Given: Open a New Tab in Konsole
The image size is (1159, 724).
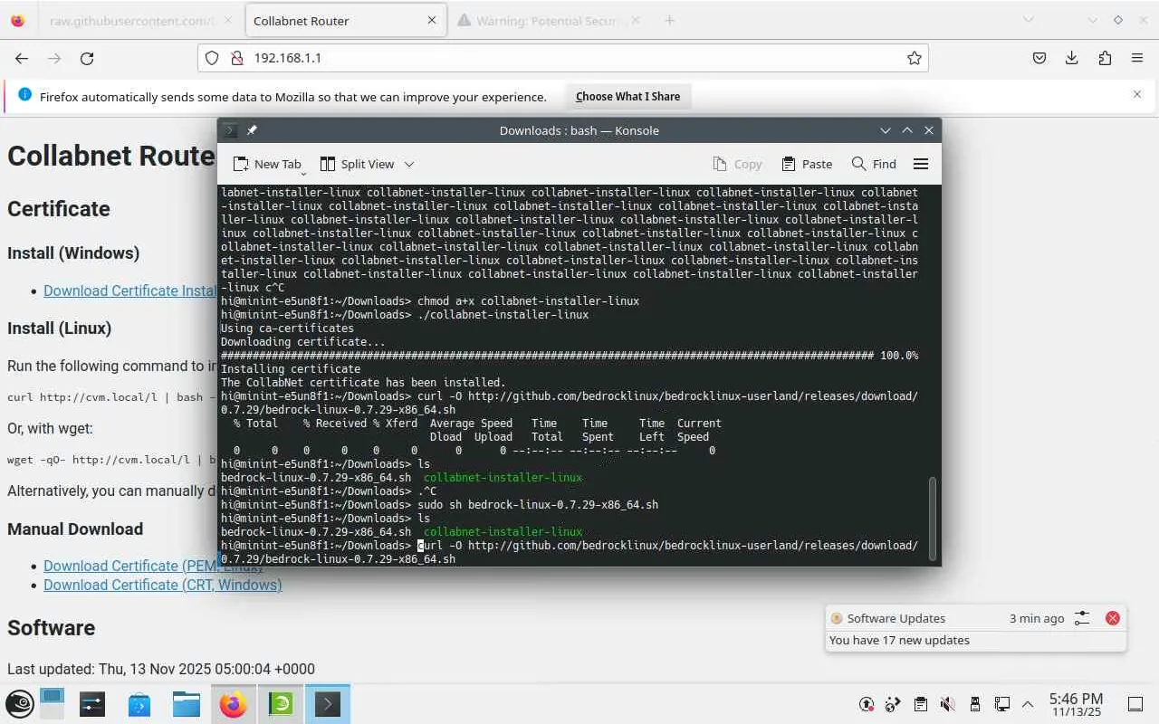Looking at the screenshot, I should point(267,164).
